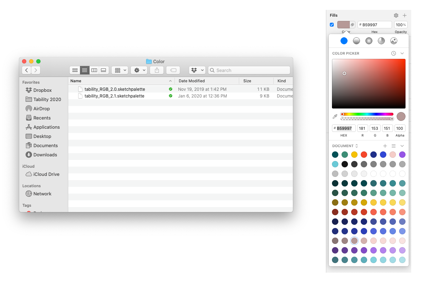Open Fills settings gear in Sketch
Image resolution: width=424 pixels, height=284 pixels.
tap(396, 15)
